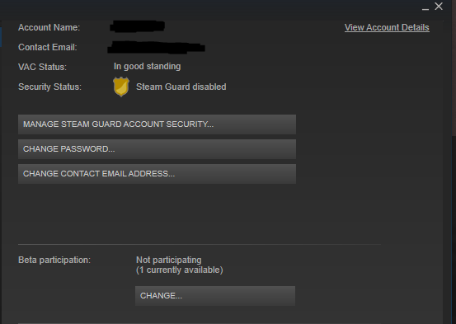This screenshot has width=456, height=324.
Task: Click the 'Account Name:' label
Action: (x=49, y=27)
